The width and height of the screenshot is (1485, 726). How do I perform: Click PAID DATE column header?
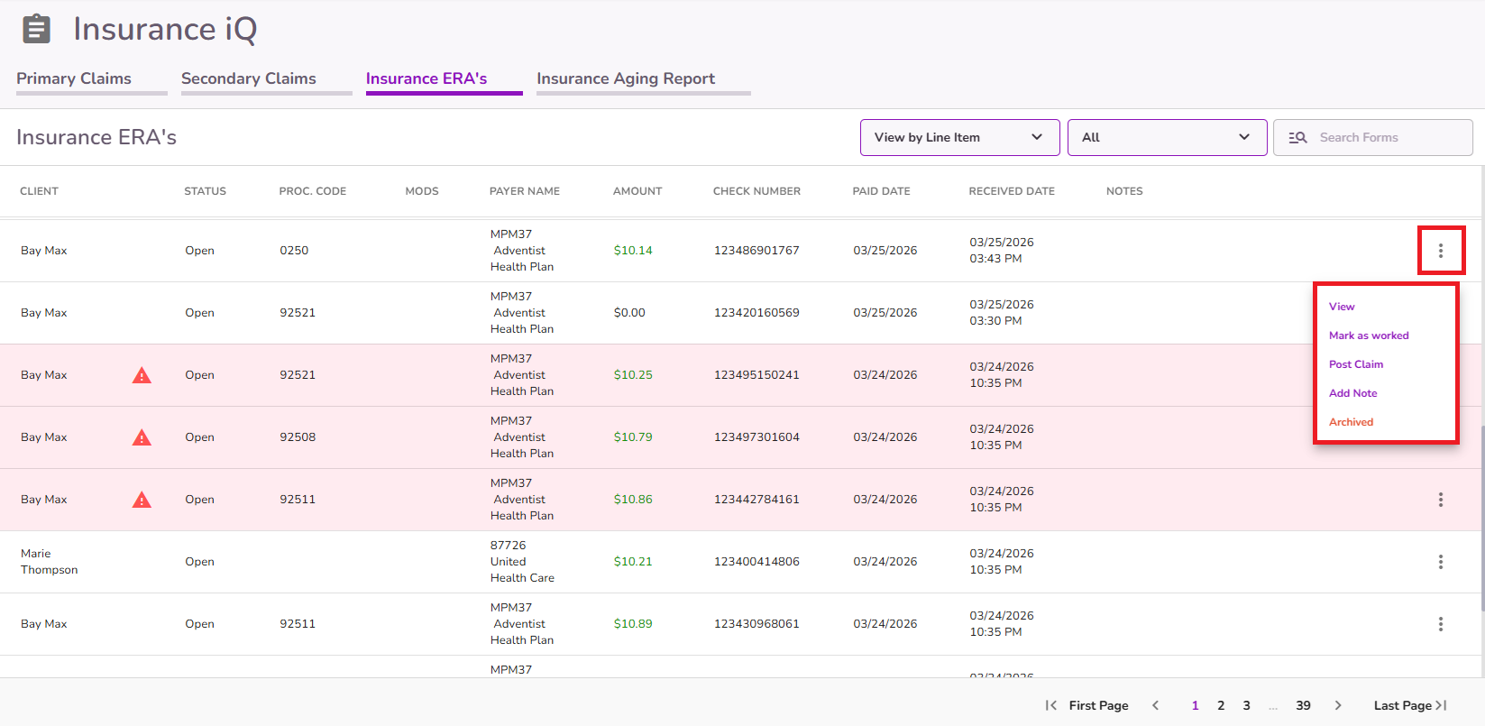[882, 191]
